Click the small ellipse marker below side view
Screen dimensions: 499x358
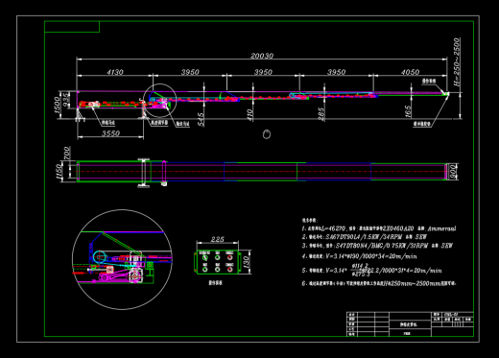[267, 134]
